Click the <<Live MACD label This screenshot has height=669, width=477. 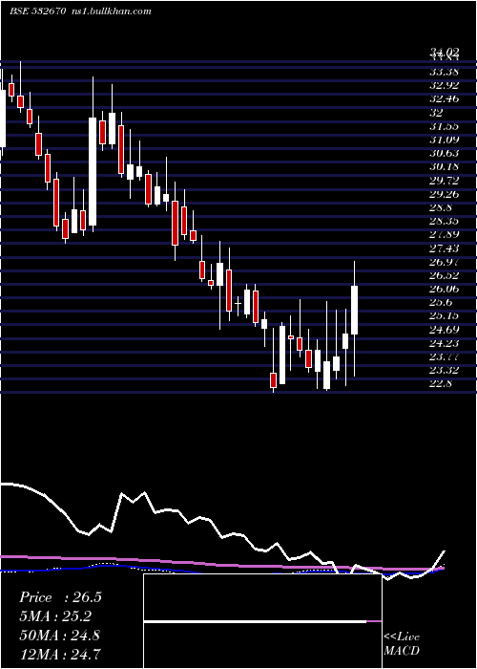coord(402,643)
